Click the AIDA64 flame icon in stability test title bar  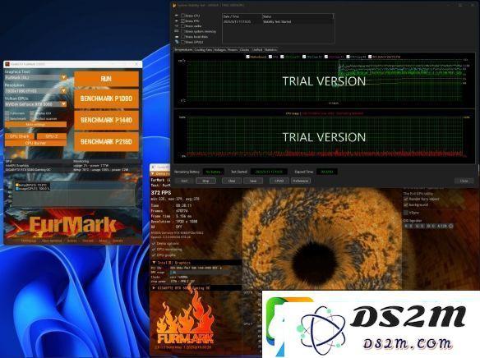coord(174,5)
